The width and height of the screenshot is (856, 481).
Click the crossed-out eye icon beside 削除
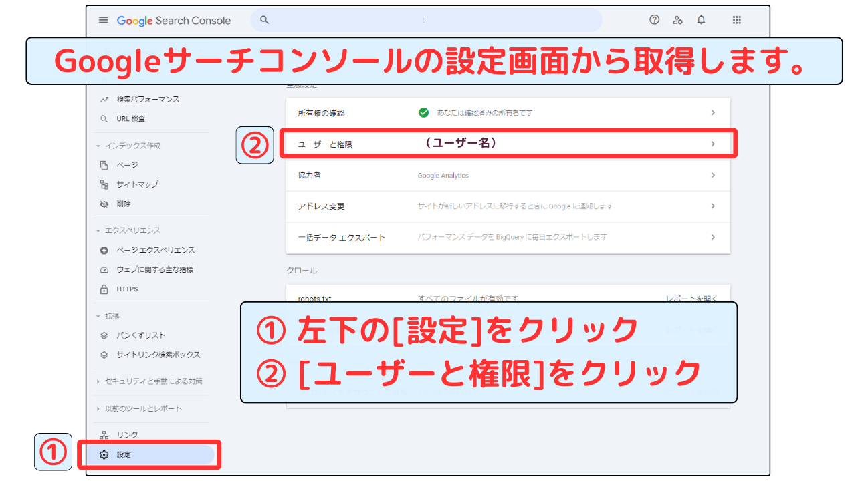click(104, 204)
